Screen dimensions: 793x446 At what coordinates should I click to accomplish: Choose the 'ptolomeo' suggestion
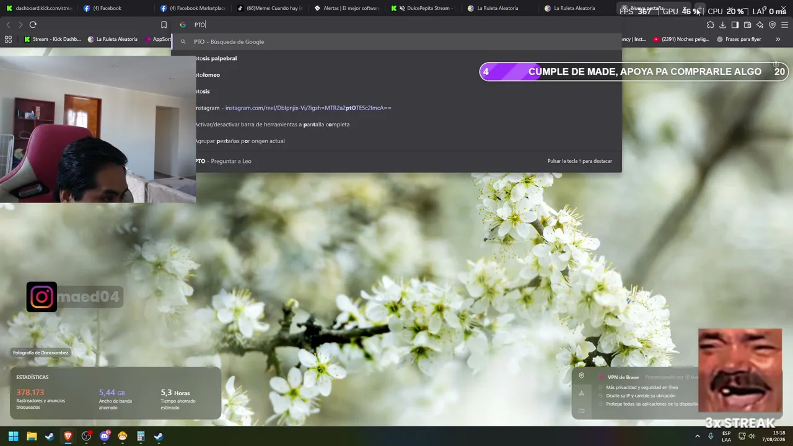pyautogui.click(x=396, y=75)
